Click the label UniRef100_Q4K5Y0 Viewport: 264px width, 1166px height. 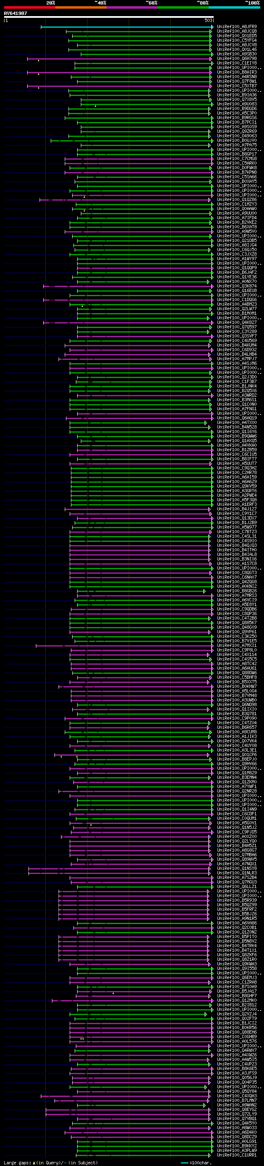pos(237,1123)
